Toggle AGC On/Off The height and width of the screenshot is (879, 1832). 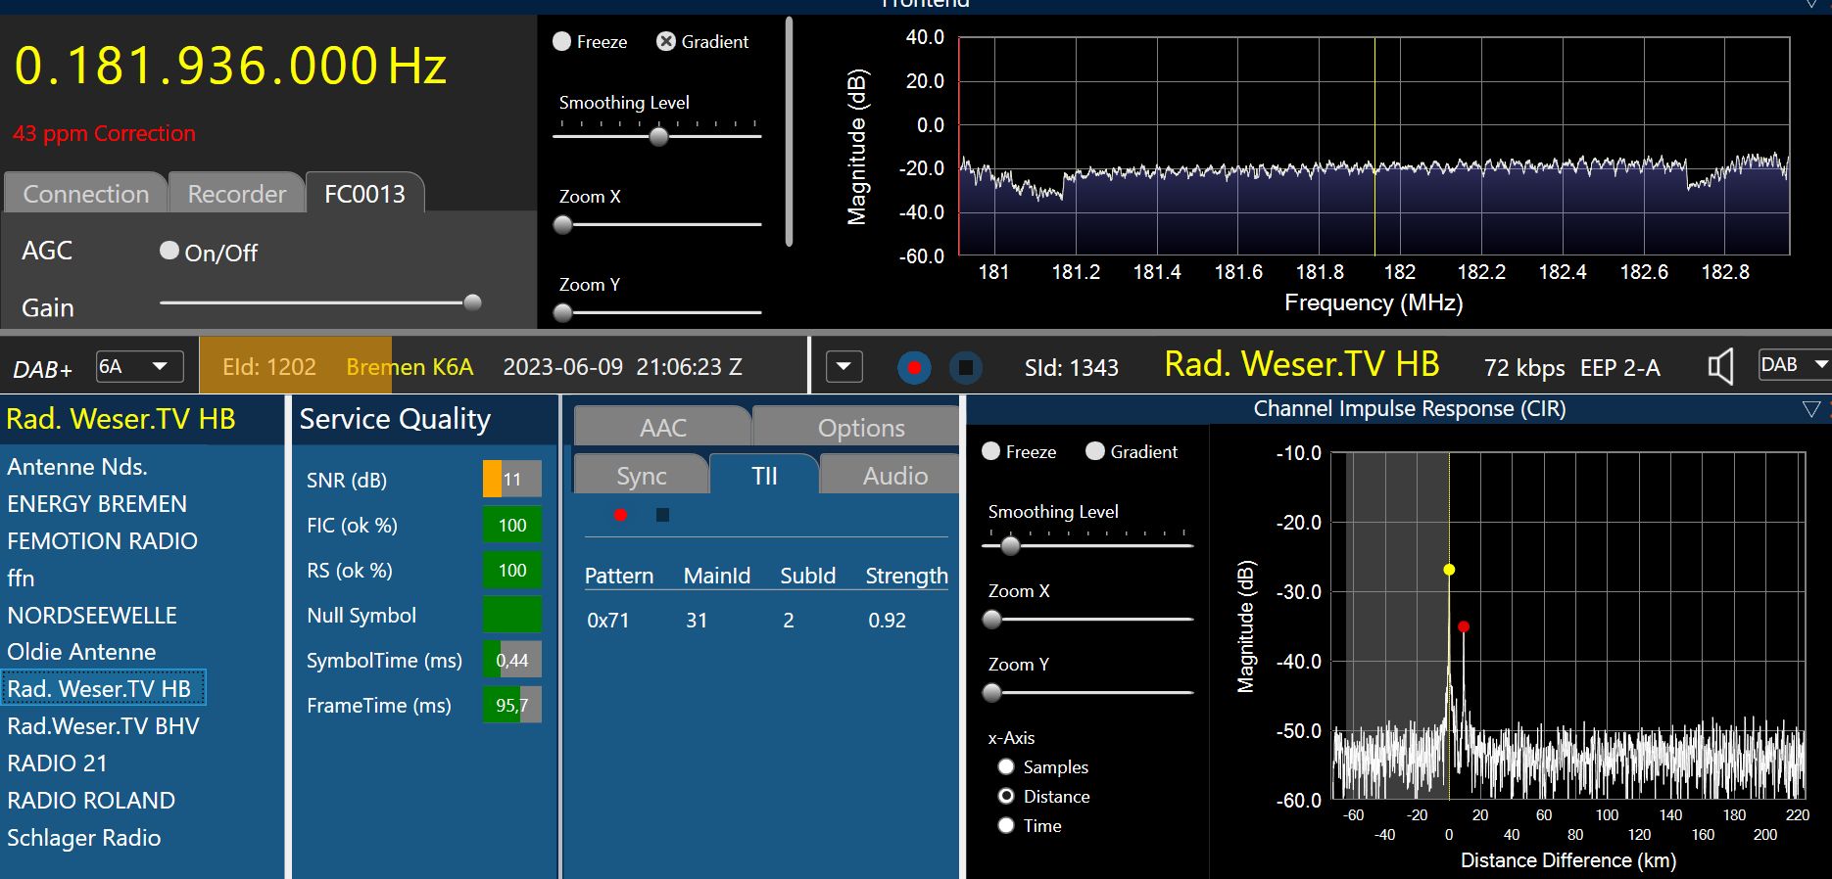click(169, 252)
